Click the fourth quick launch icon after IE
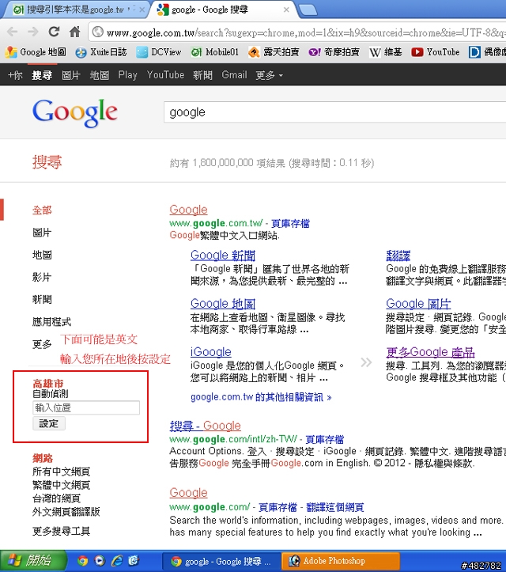Screen dimensions: 506x572 point(134,560)
